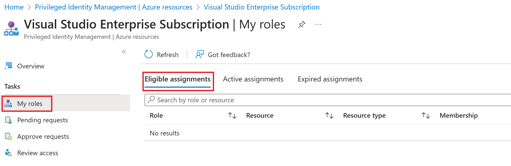Click the pin to dashboard icon
The height and width of the screenshot is (166, 511).
302,25
